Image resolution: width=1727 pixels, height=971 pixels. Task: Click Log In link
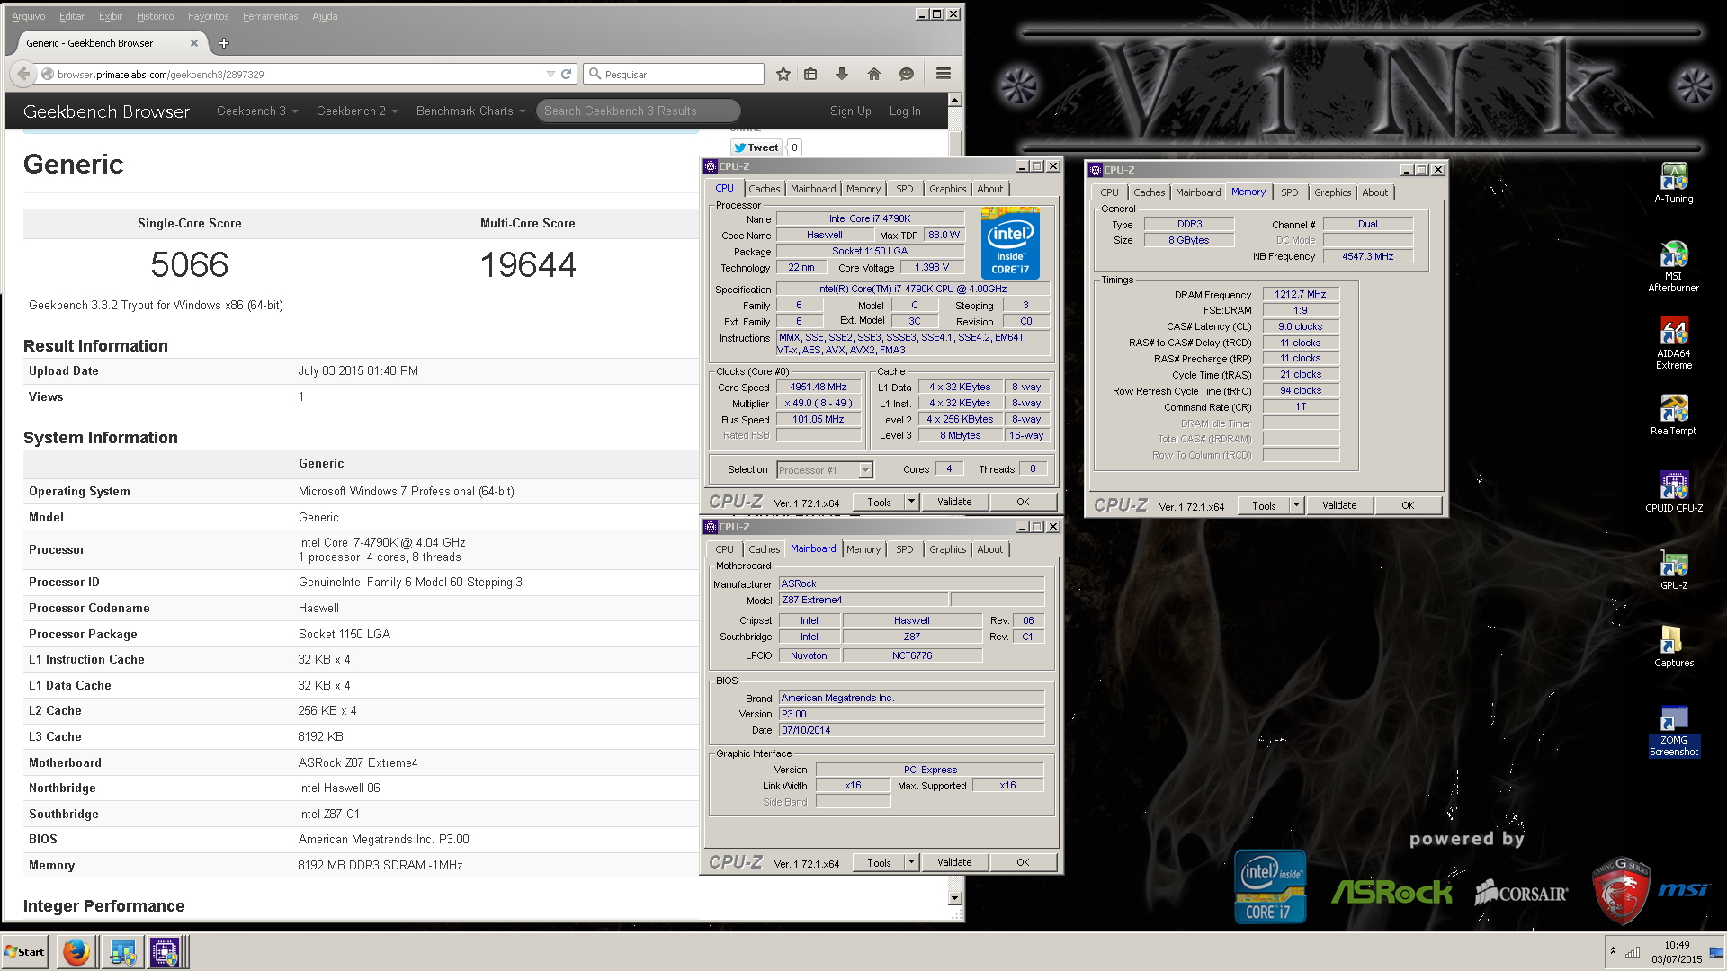(905, 111)
